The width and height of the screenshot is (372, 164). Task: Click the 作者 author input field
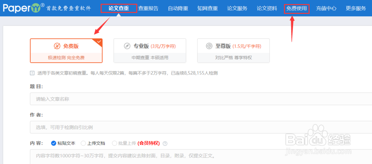[x=201, y=127]
